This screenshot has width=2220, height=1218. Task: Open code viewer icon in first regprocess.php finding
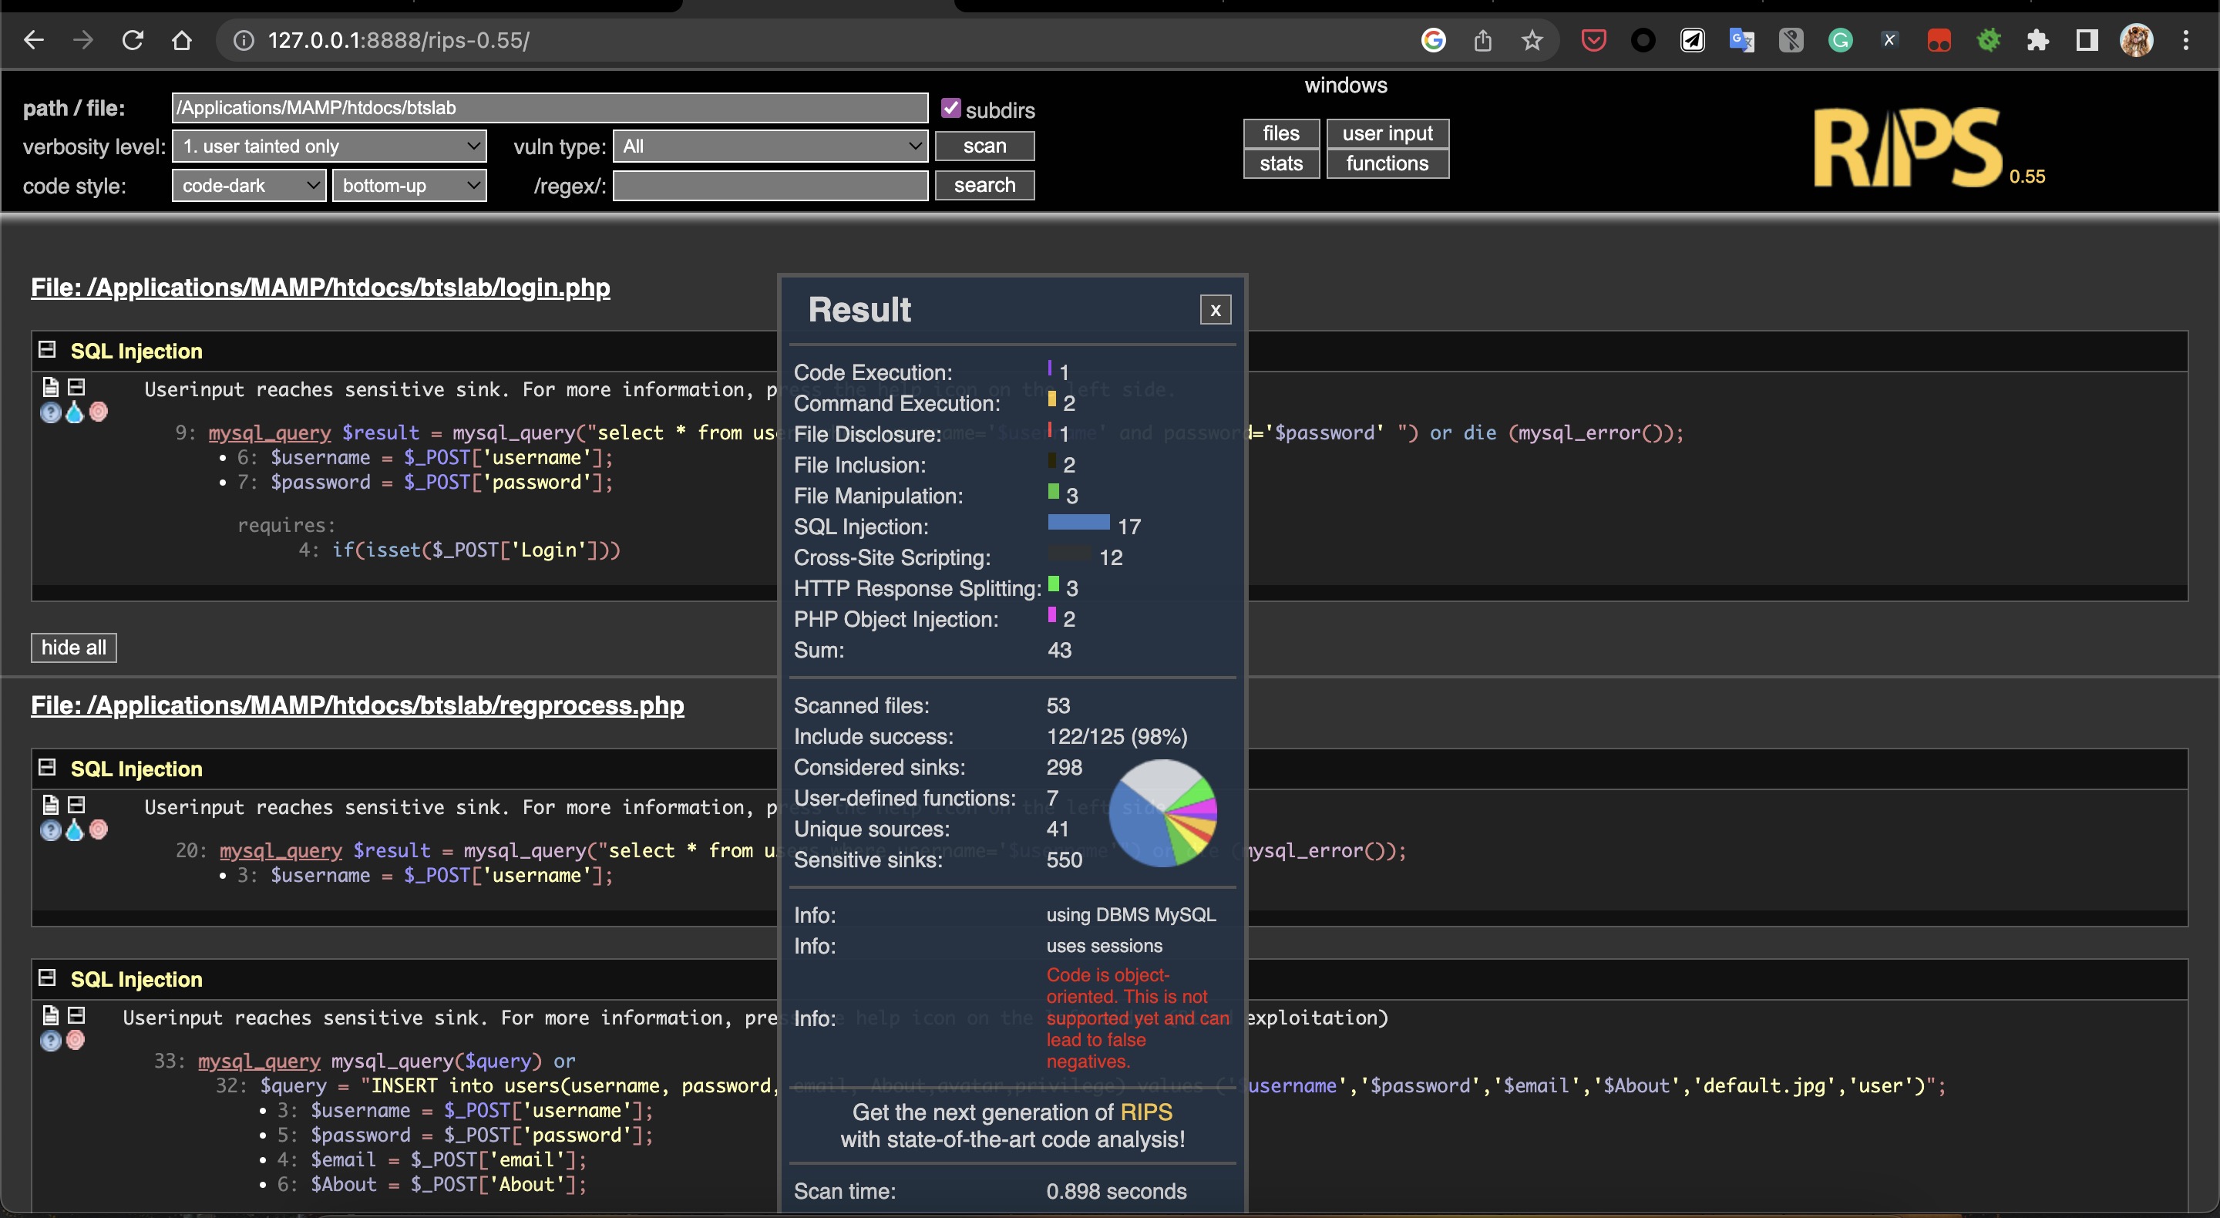click(x=50, y=805)
